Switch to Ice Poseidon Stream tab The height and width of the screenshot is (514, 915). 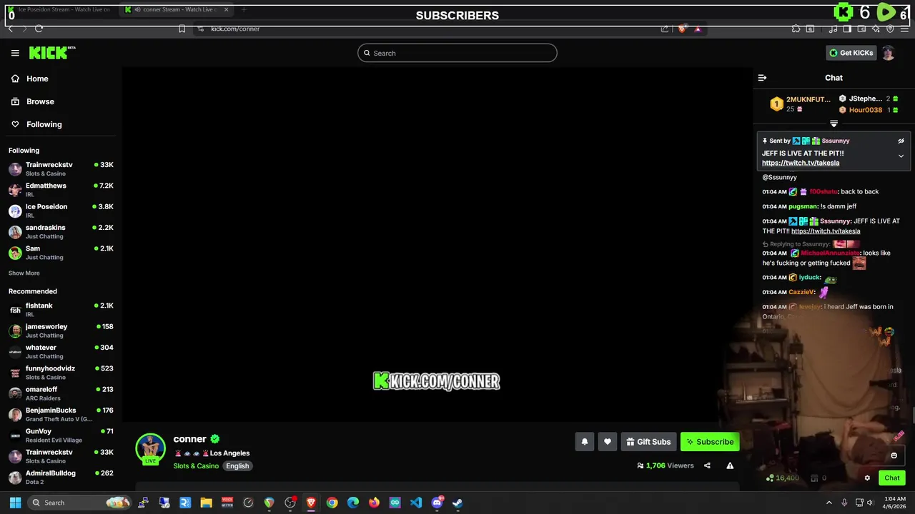(59, 9)
